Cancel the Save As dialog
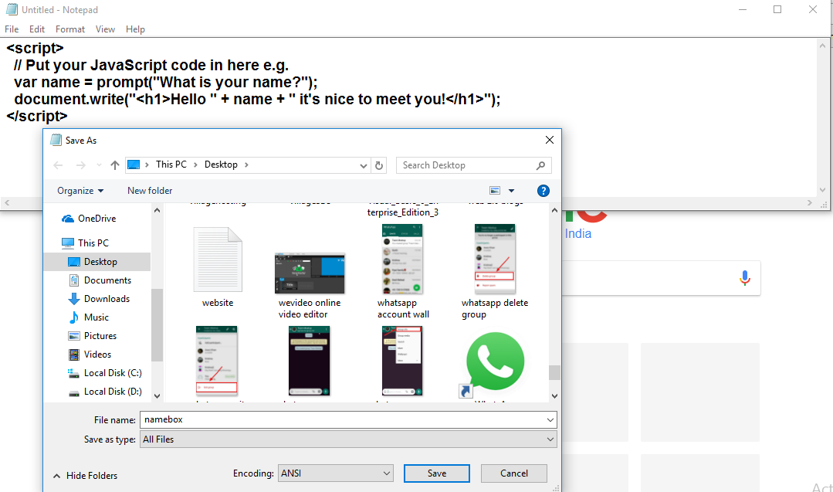The image size is (833, 492). 513,473
